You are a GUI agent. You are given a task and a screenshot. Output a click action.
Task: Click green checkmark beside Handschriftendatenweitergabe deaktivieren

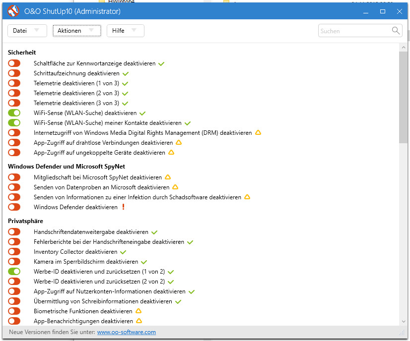pyautogui.click(x=154, y=232)
